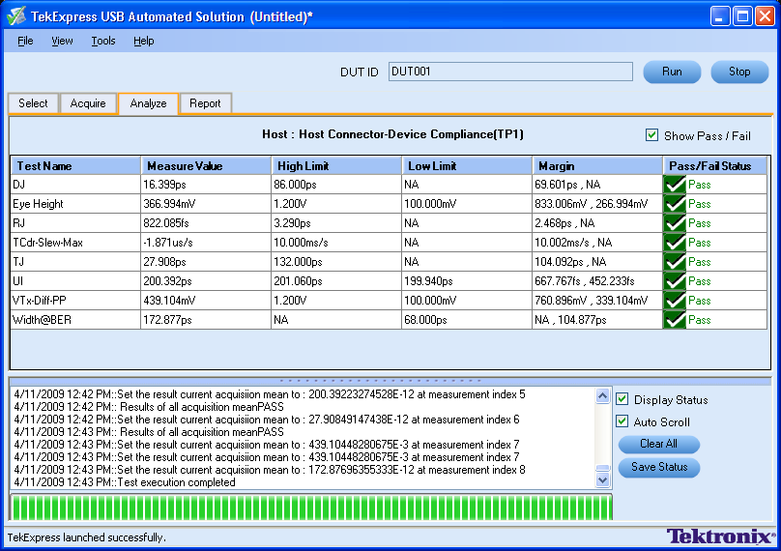Open the Tools menu
The image size is (781, 551).
click(103, 41)
